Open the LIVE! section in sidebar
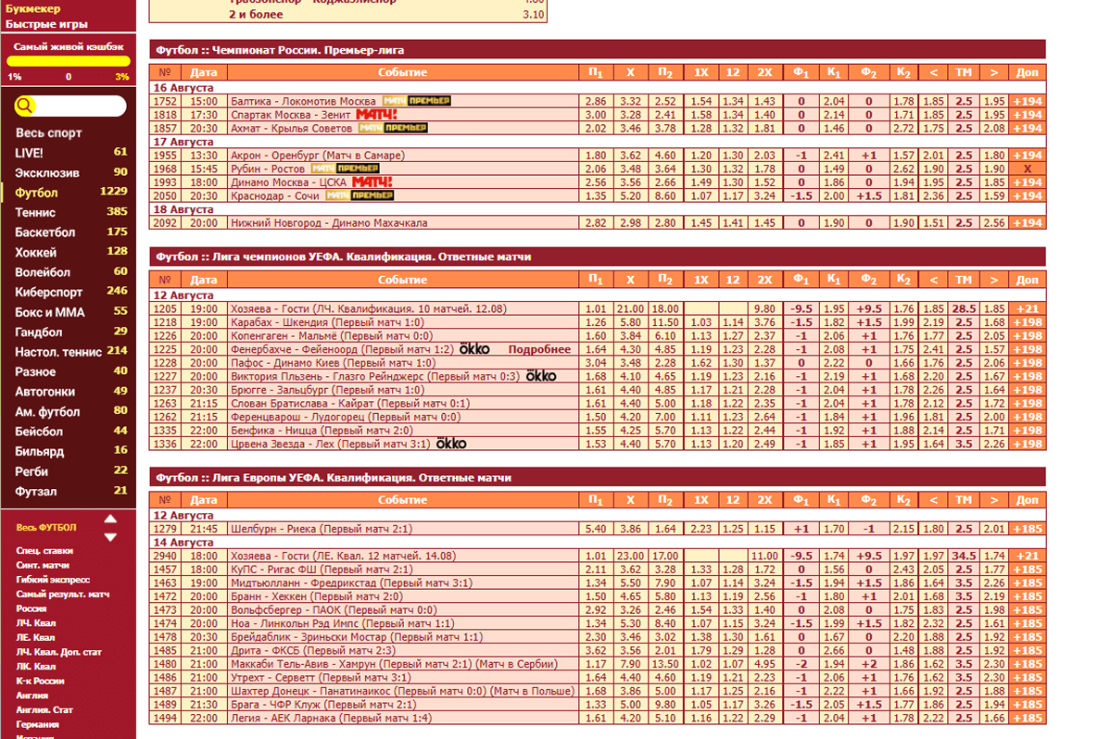This screenshot has width=1098, height=739. point(29,153)
